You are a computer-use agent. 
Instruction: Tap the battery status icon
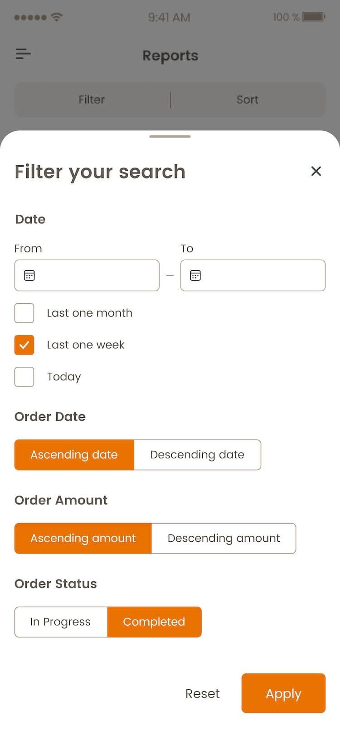[x=314, y=17]
